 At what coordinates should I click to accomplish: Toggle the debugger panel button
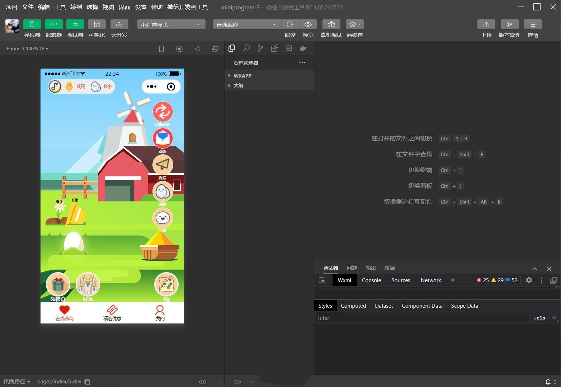[x=75, y=24]
